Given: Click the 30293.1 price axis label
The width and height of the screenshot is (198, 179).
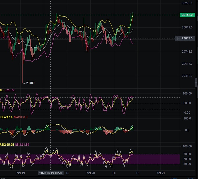Looking at the screenshot, I should [187, 3].
